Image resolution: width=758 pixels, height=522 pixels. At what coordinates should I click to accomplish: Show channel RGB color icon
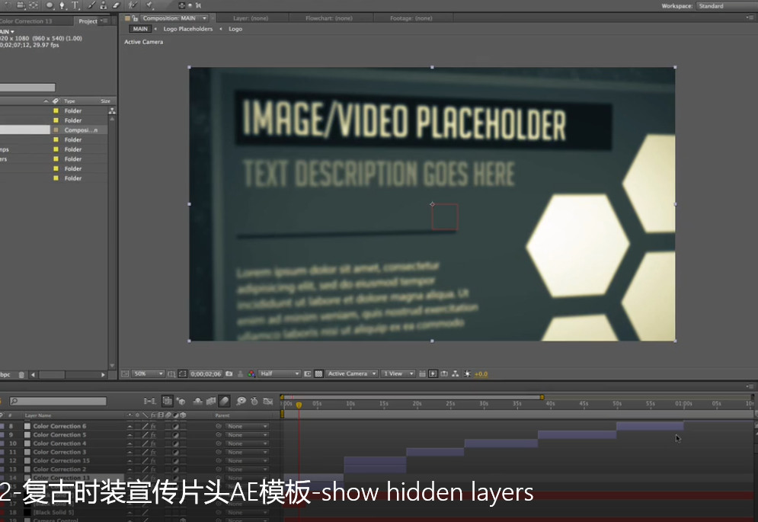250,374
